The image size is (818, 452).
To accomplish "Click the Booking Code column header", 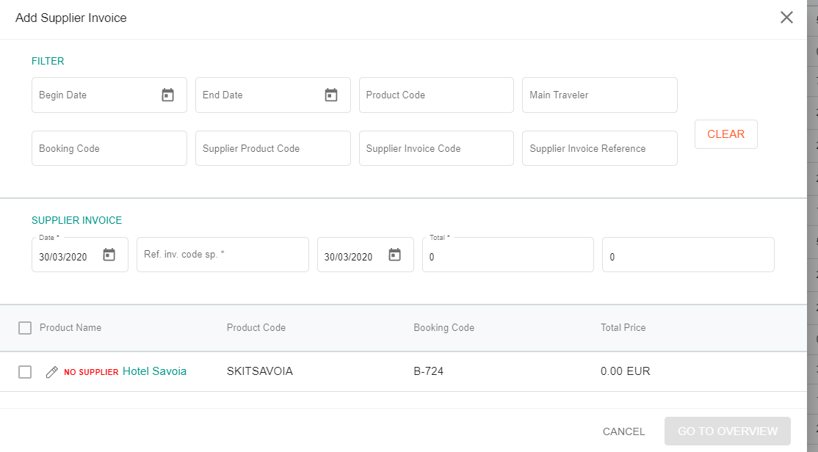I will click(x=444, y=327).
